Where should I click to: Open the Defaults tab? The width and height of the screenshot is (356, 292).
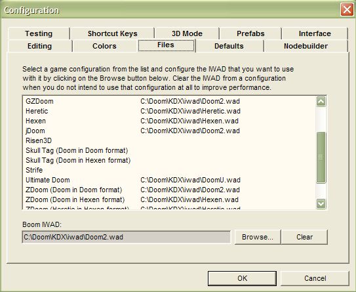click(229, 46)
